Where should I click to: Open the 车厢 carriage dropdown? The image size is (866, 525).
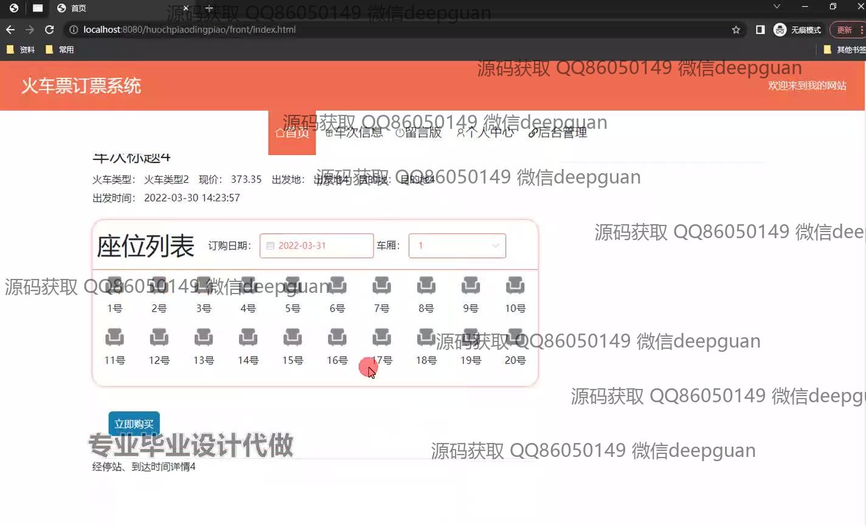[x=457, y=246]
